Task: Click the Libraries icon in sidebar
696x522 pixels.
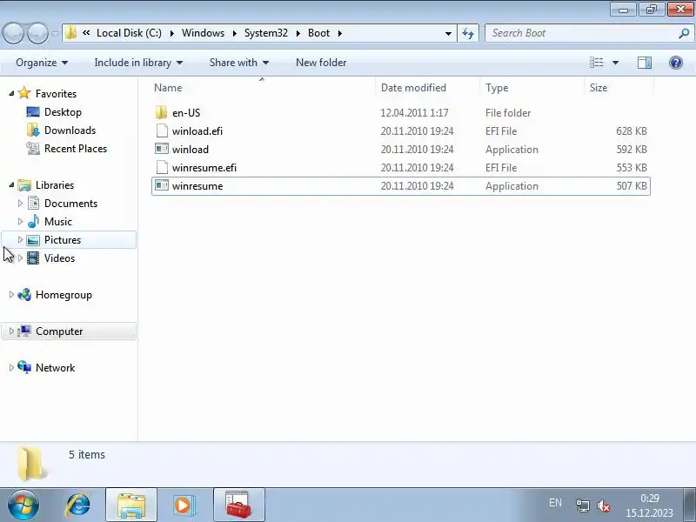Action: (x=24, y=184)
